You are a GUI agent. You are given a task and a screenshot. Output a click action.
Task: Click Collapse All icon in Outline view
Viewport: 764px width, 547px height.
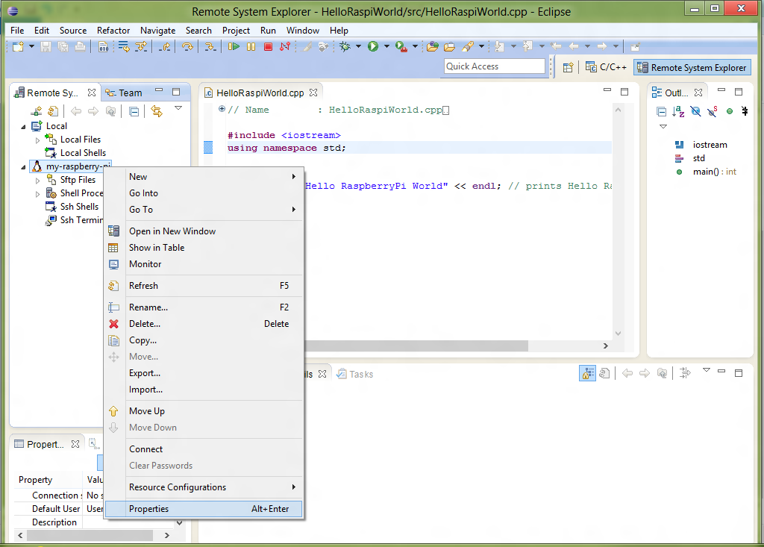(x=662, y=112)
